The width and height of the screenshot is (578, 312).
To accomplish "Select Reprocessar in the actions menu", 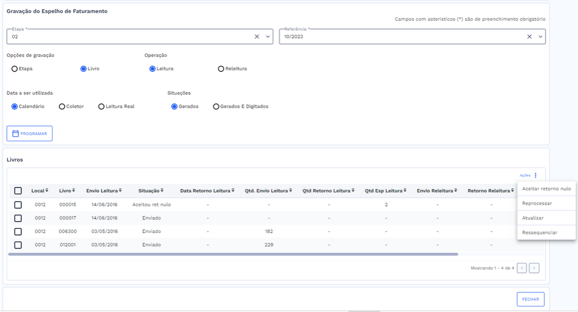I will point(537,203).
